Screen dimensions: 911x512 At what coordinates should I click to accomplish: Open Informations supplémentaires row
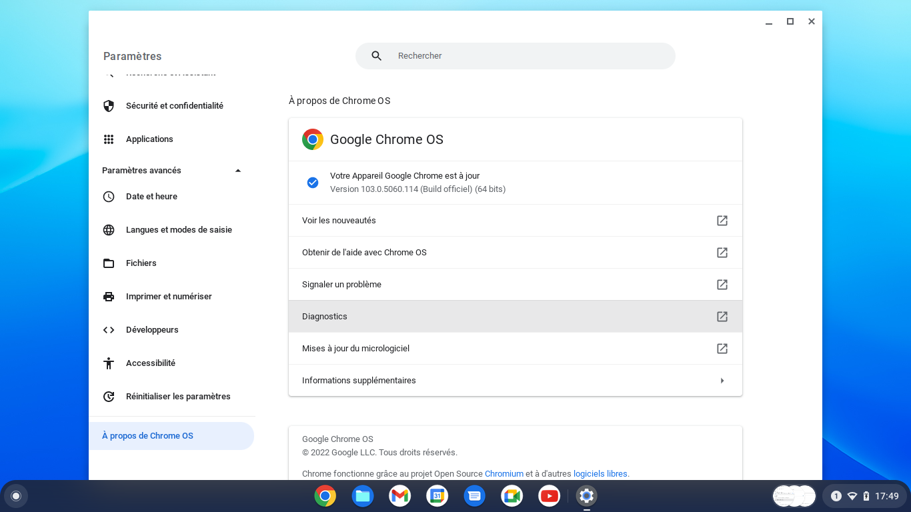tap(516, 381)
